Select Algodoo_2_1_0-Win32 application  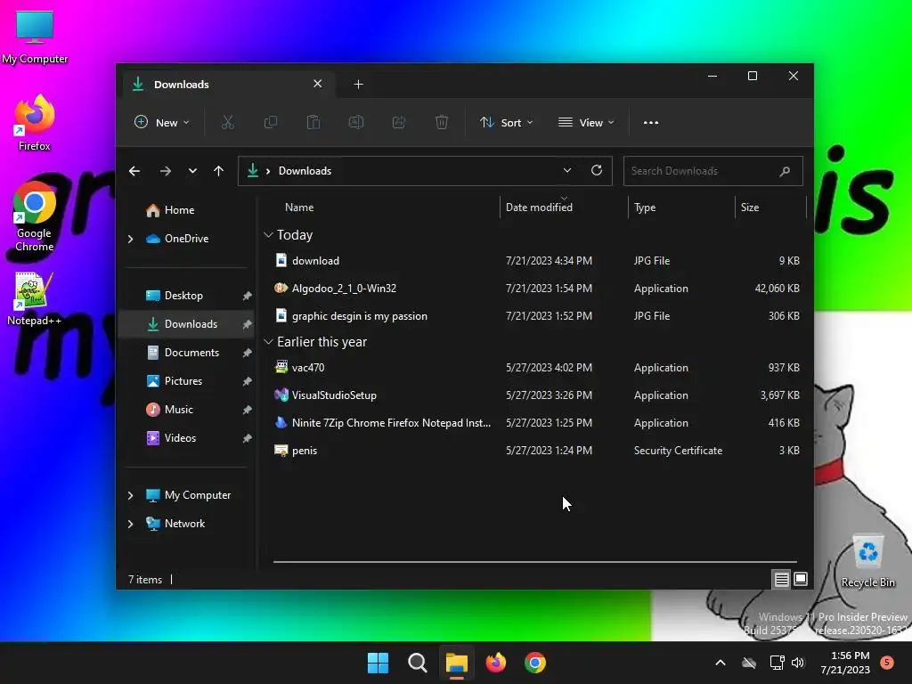coord(535,288)
